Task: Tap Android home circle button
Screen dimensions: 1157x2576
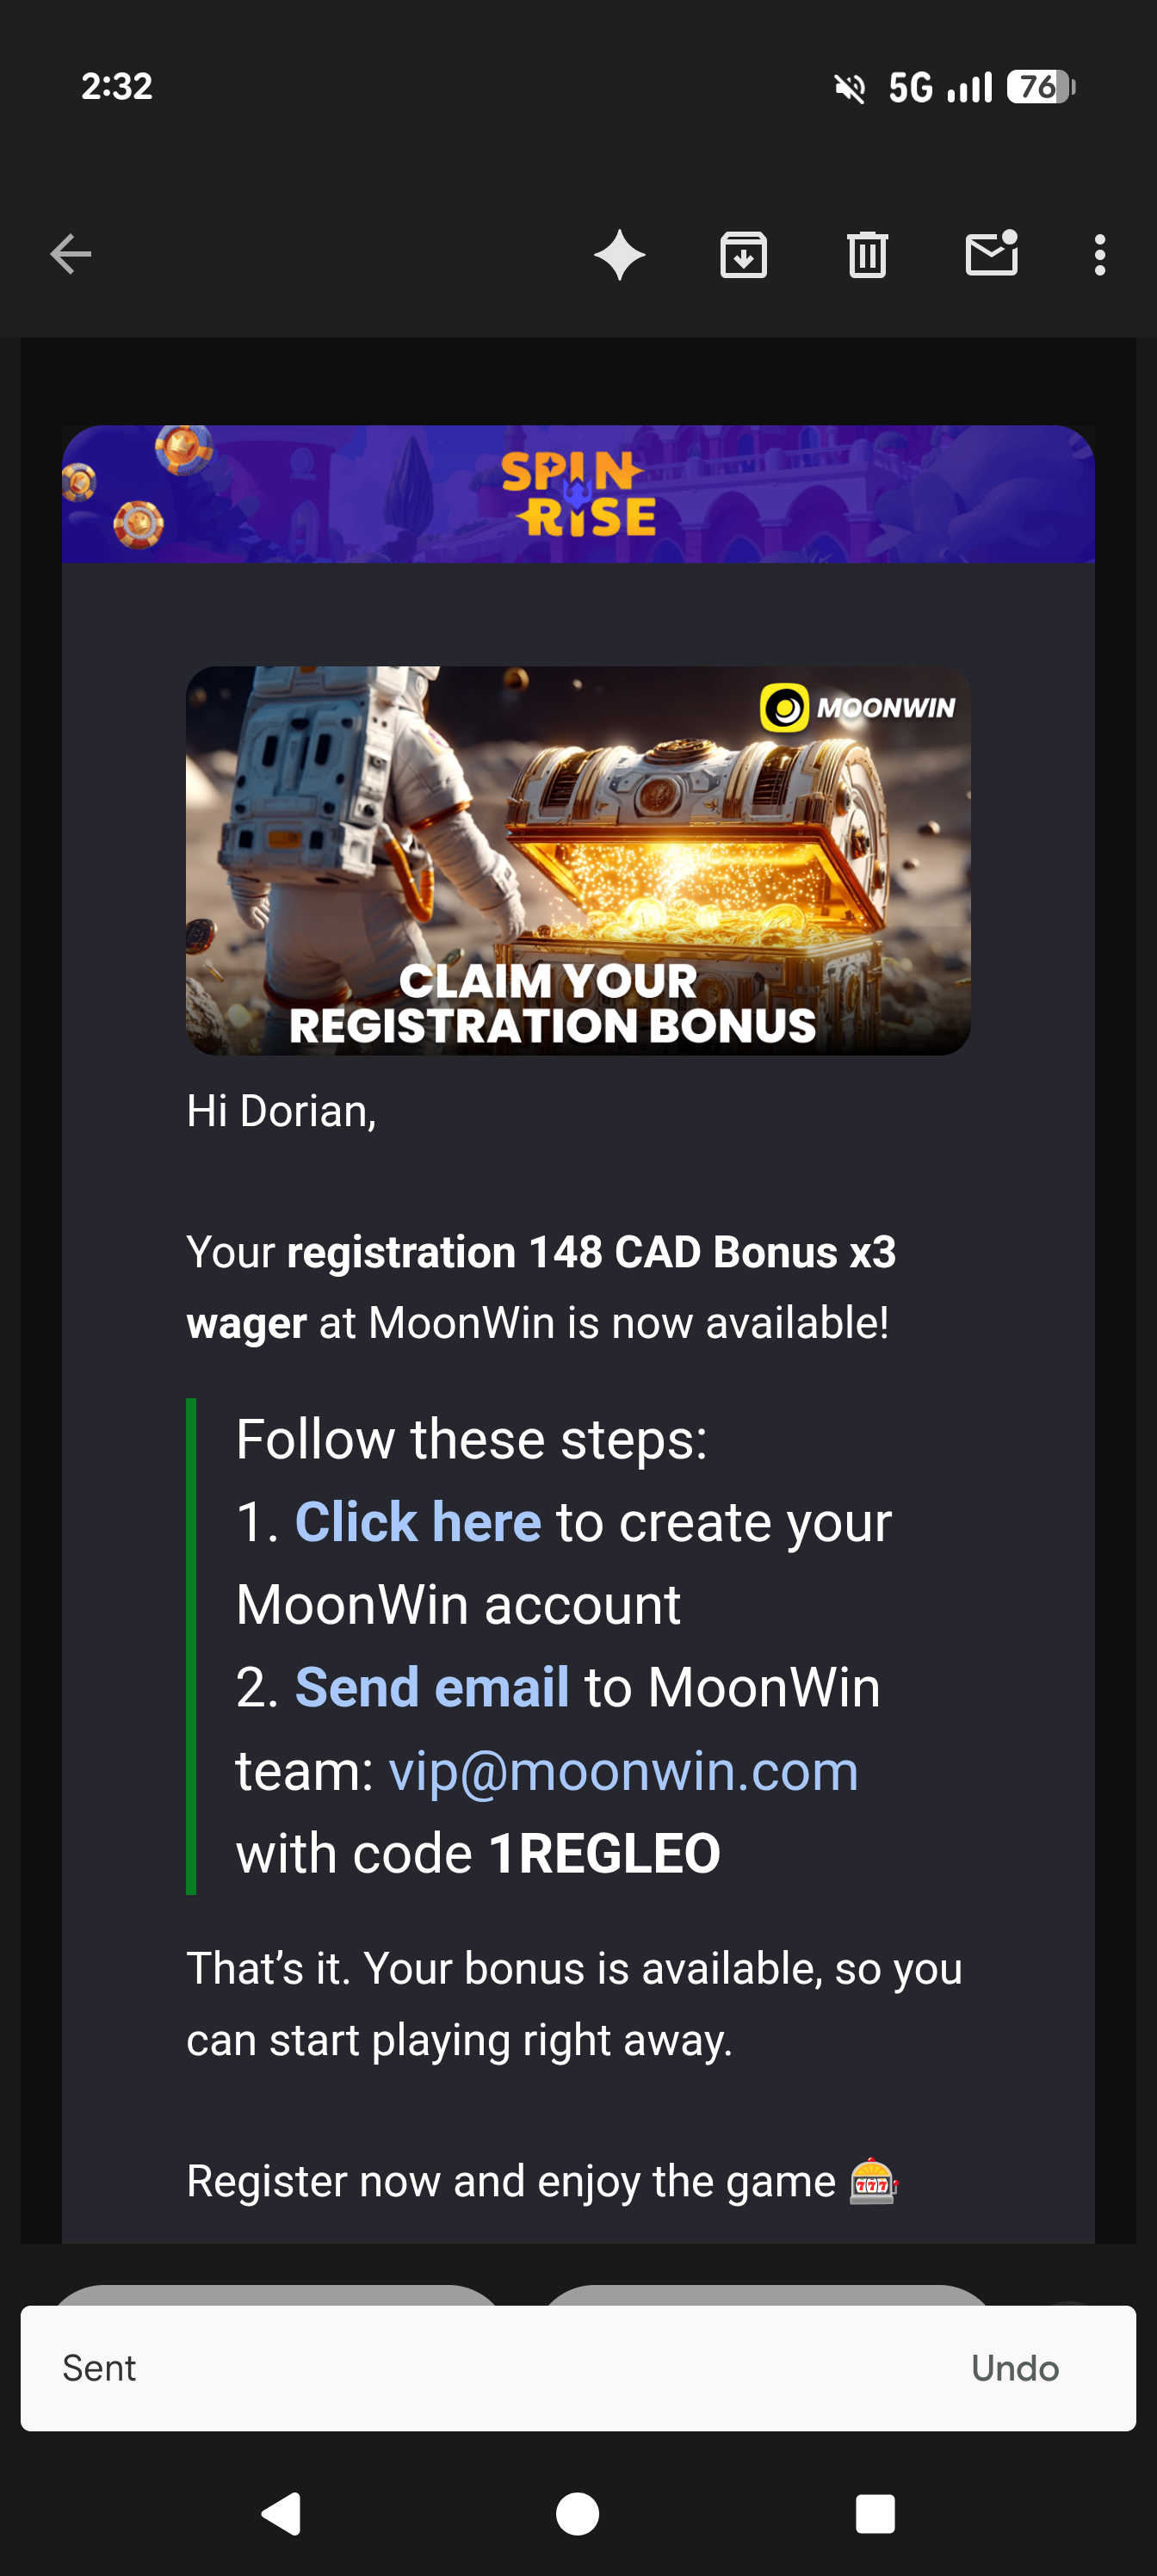Action: [578, 2513]
